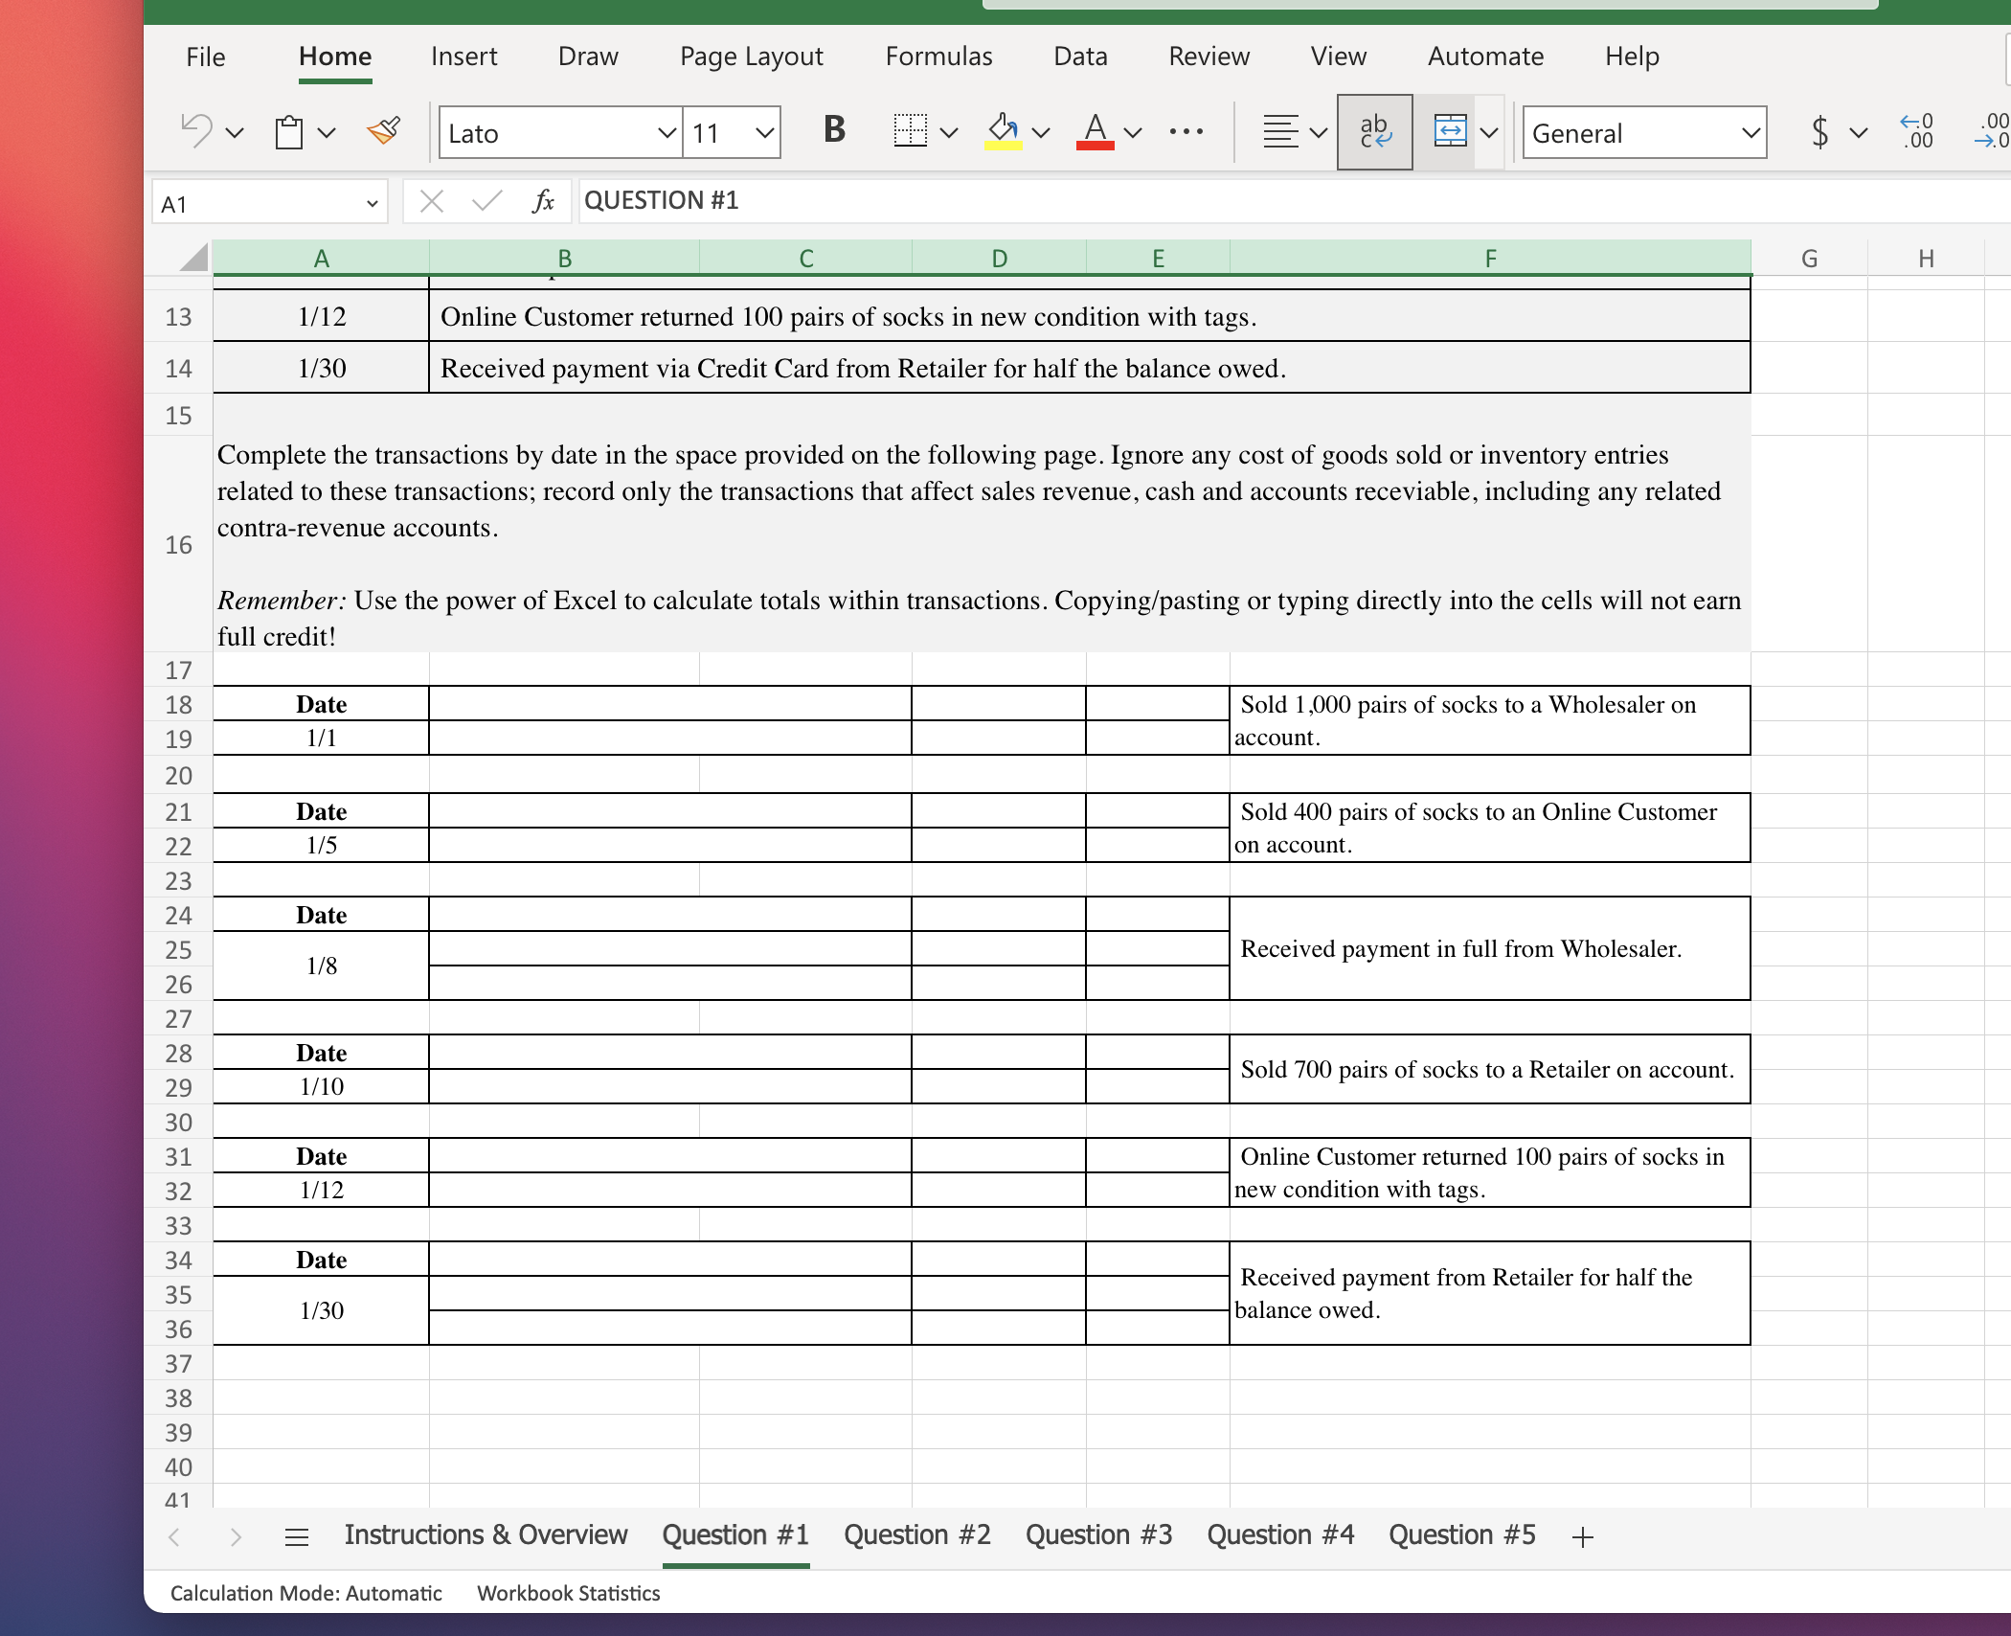Image resolution: width=2011 pixels, height=1636 pixels.
Task: Go to previous sheet tabs arrow
Action: (174, 1537)
